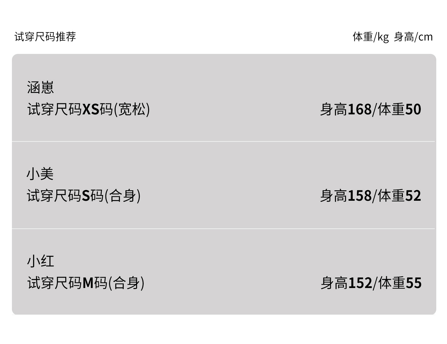Click the weight value 50
Viewport: 447px width, 344px height.
[413, 109]
